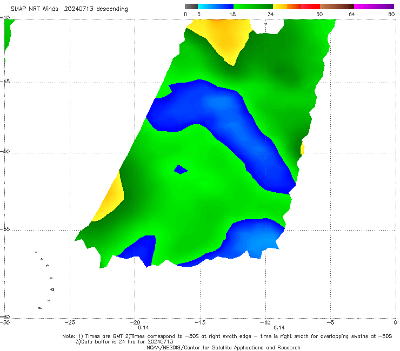This screenshot has height=351, width=400.
Task: Pick the brown segment of the wind color bar
Action: (x=337, y=6)
